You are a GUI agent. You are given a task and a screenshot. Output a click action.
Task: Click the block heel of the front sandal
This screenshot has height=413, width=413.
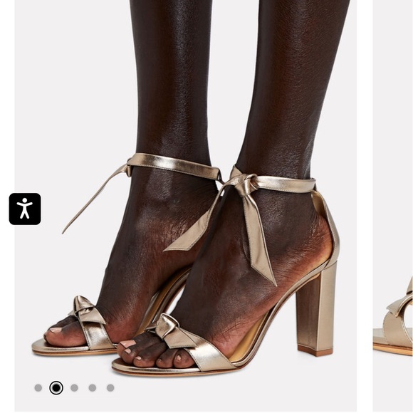(x=316, y=310)
